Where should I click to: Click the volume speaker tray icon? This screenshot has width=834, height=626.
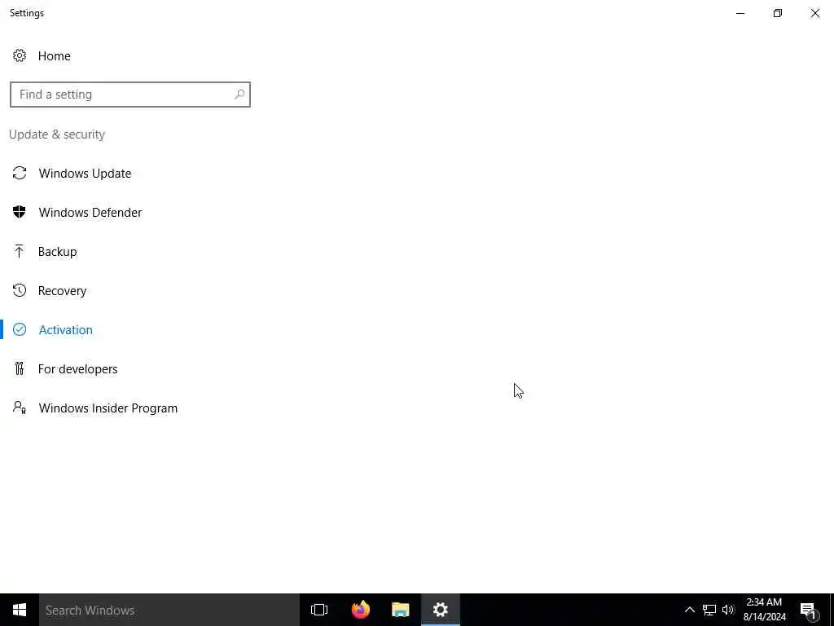(728, 610)
